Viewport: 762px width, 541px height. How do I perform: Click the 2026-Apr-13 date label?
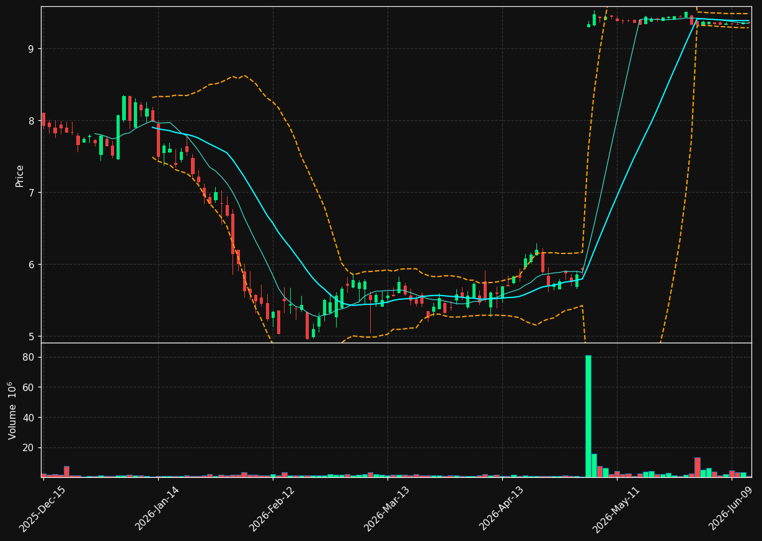click(501, 509)
